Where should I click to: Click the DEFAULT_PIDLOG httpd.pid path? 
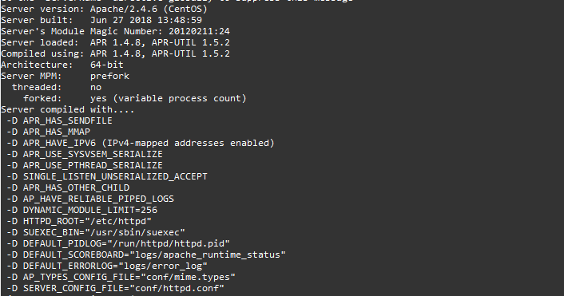(168, 243)
